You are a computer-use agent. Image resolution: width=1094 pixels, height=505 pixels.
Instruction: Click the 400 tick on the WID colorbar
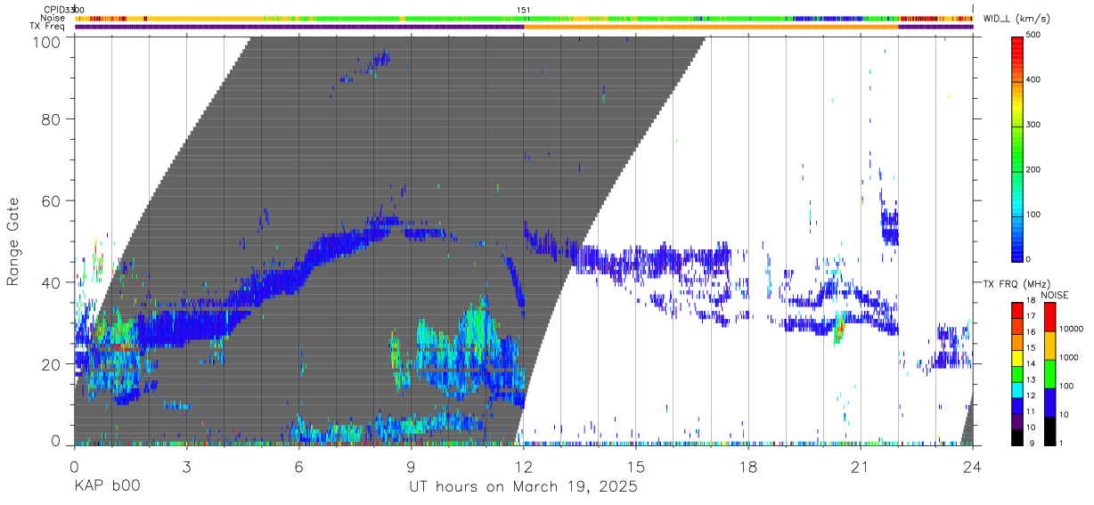(x=1033, y=79)
